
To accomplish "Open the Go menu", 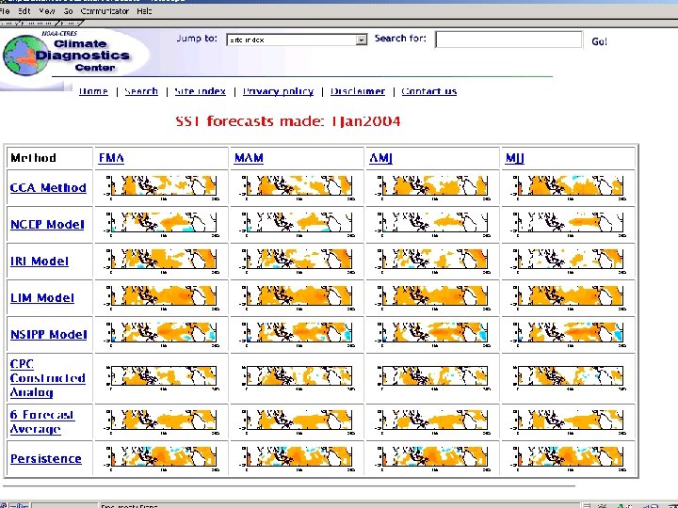I will (x=69, y=11).
